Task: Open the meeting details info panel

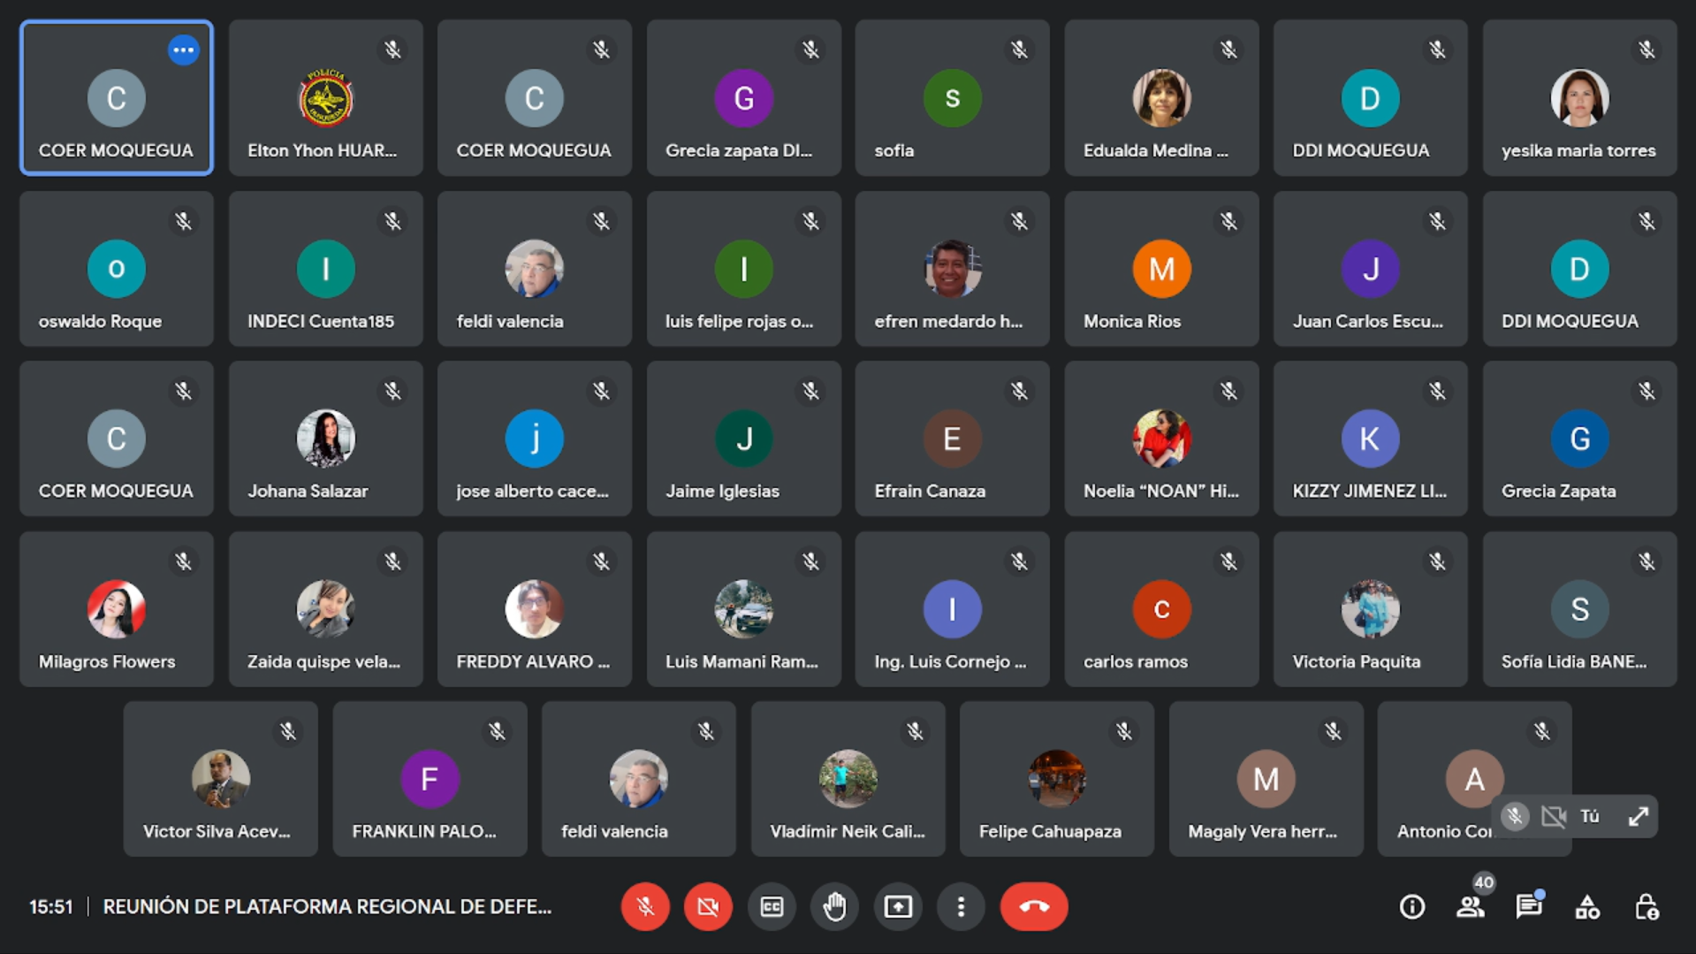Action: tap(1412, 906)
